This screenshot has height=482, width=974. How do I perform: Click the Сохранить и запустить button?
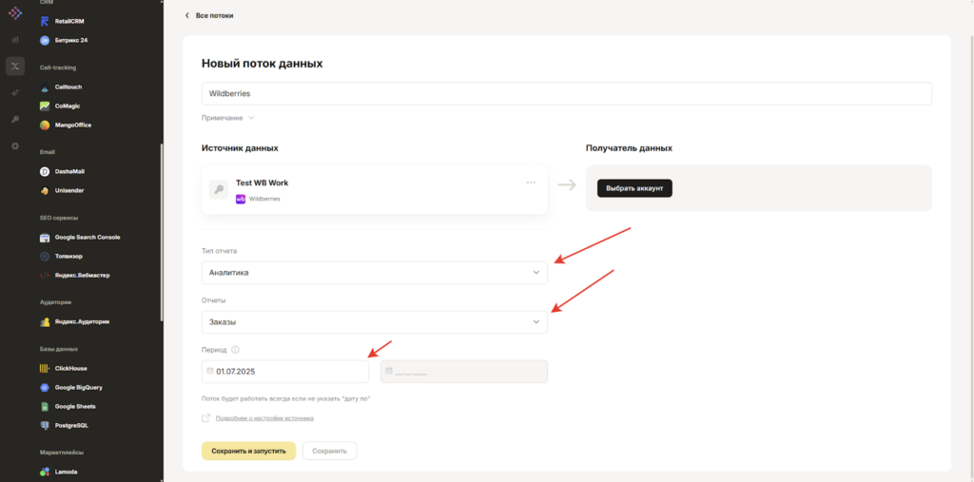248,451
